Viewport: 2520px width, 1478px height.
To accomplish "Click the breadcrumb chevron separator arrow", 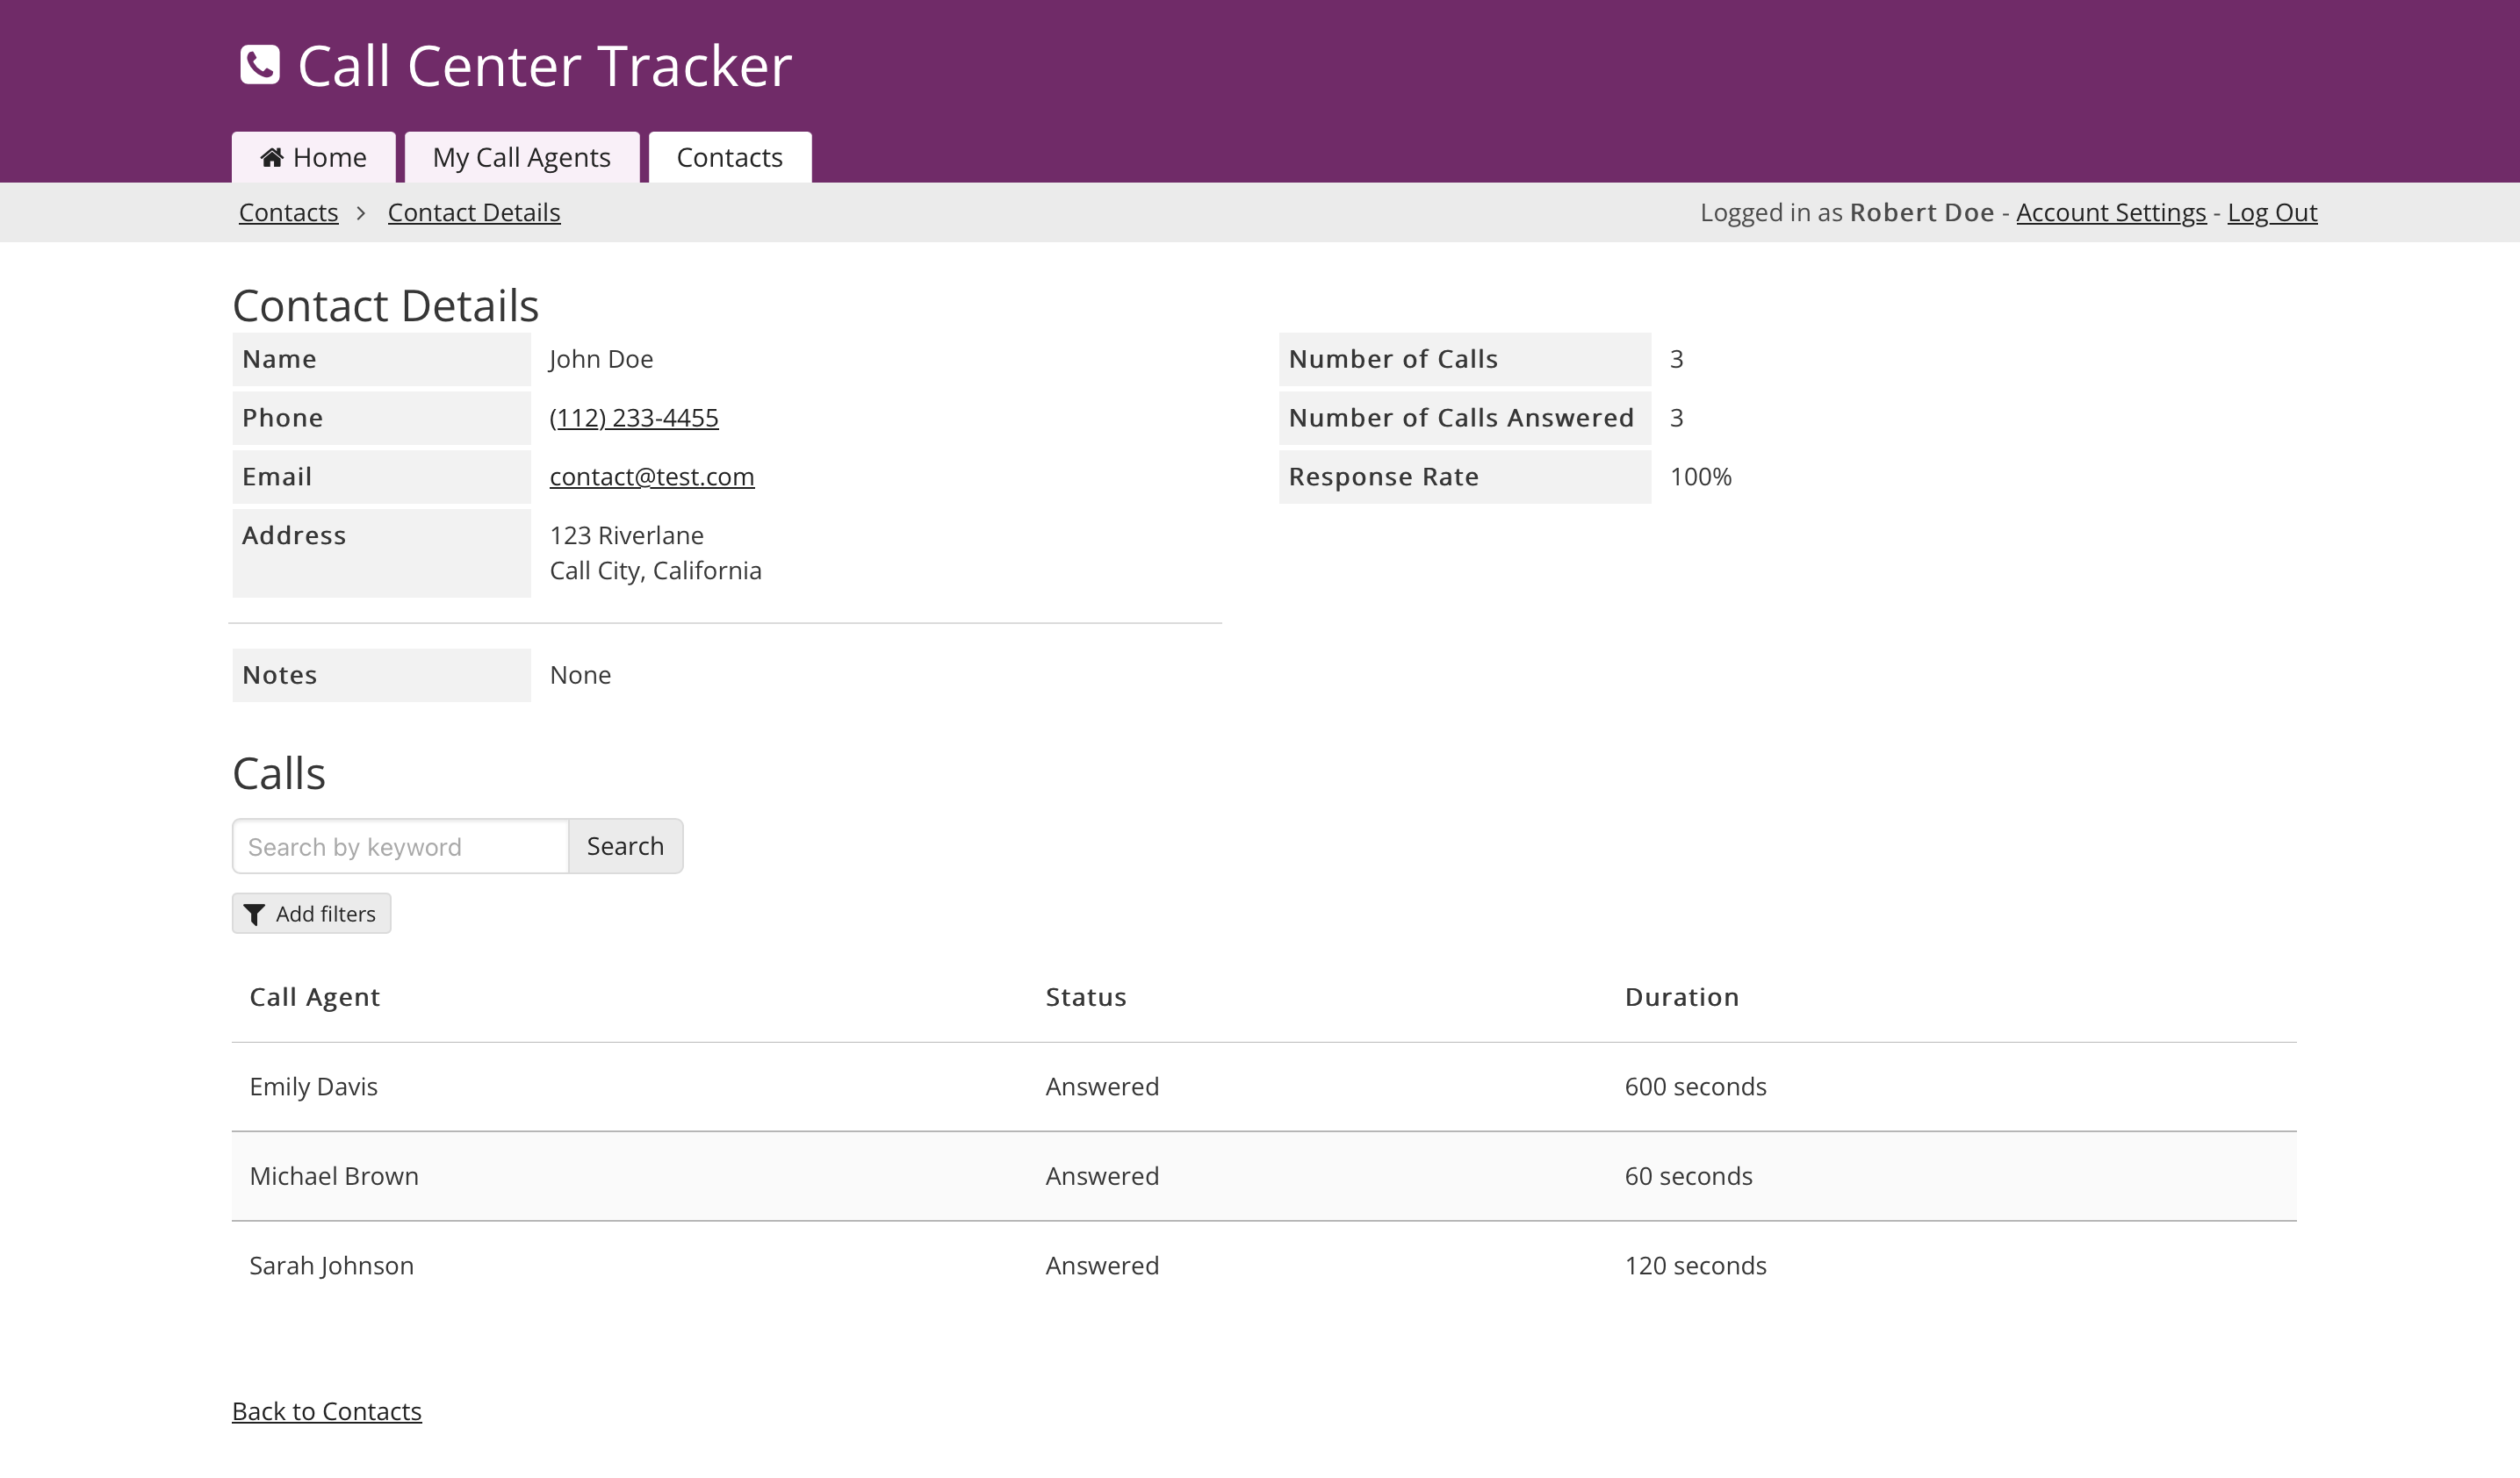I will (362, 213).
